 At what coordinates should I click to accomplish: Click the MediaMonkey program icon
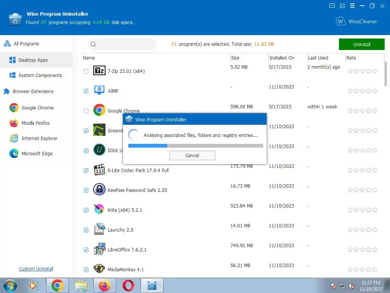tap(99, 269)
